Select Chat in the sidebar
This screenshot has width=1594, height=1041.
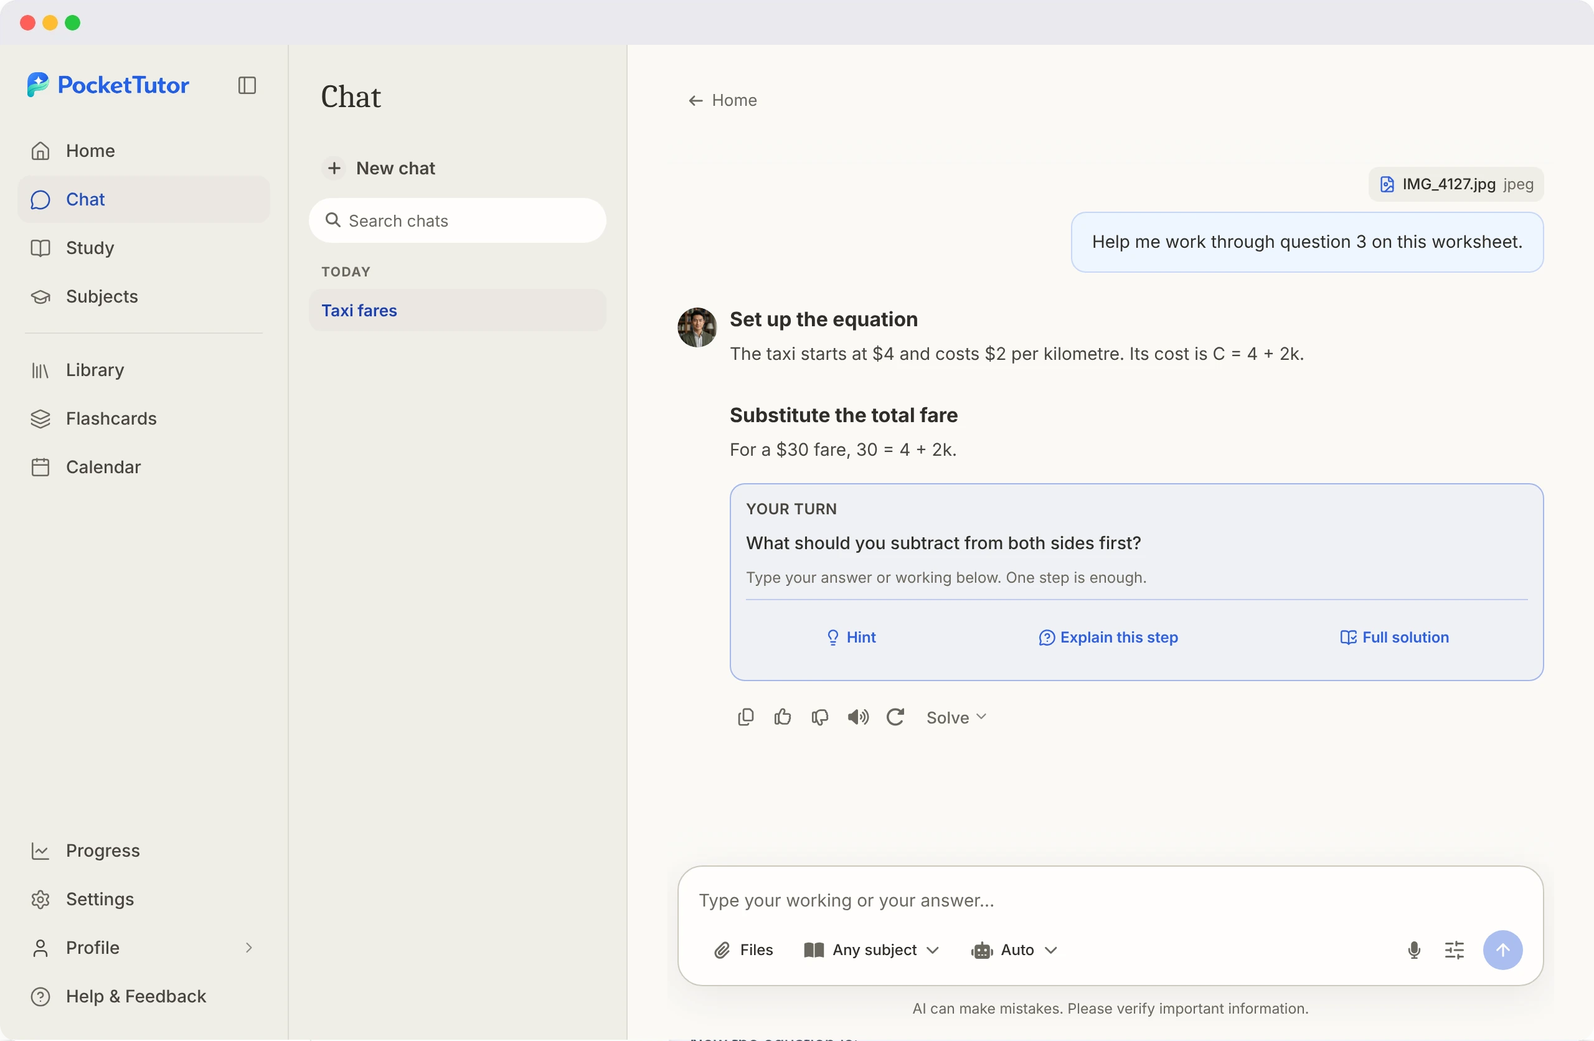click(143, 199)
